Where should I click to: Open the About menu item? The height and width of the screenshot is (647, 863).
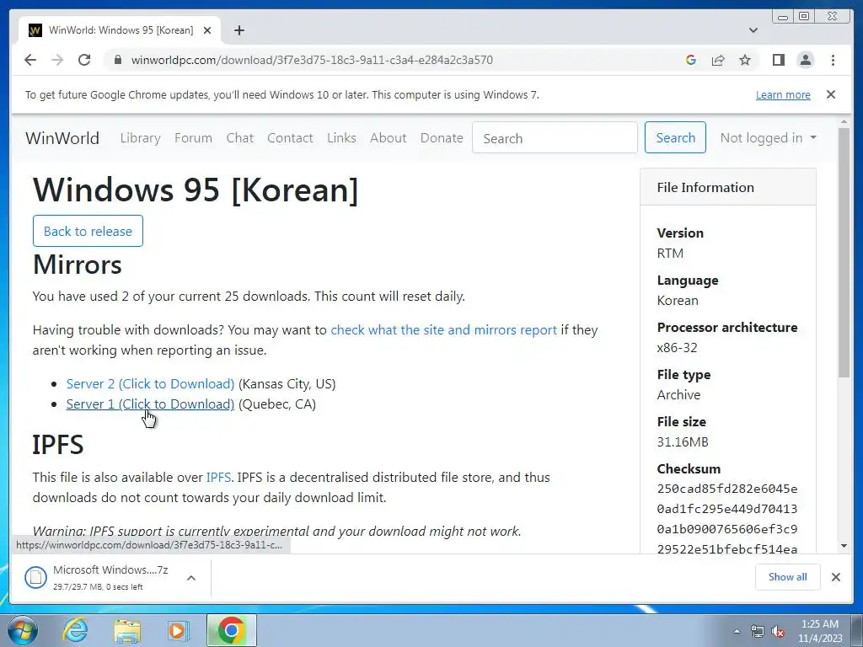tap(388, 138)
